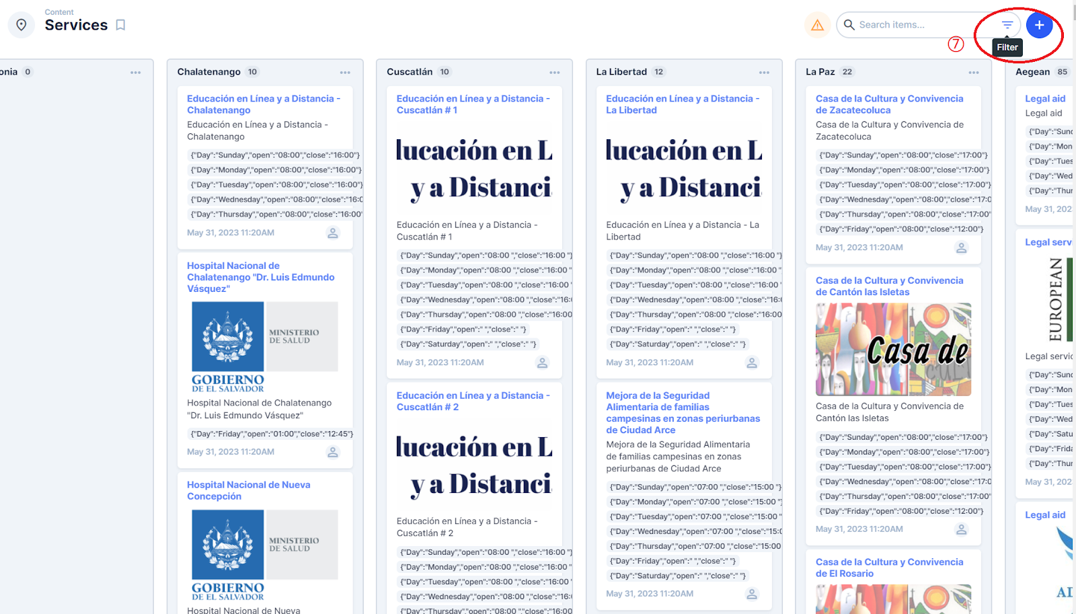The width and height of the screenshot is (1076, 614).
Task: Click the Filter icon in search bar
Action: (1007, 25)
